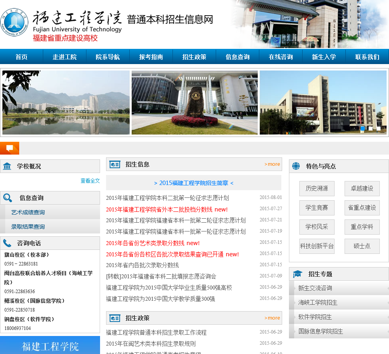This screenshot has height=354, width=389.
Task: Click the 历史溯源 button
Action: pyautogui.click(x=317, y=189)
